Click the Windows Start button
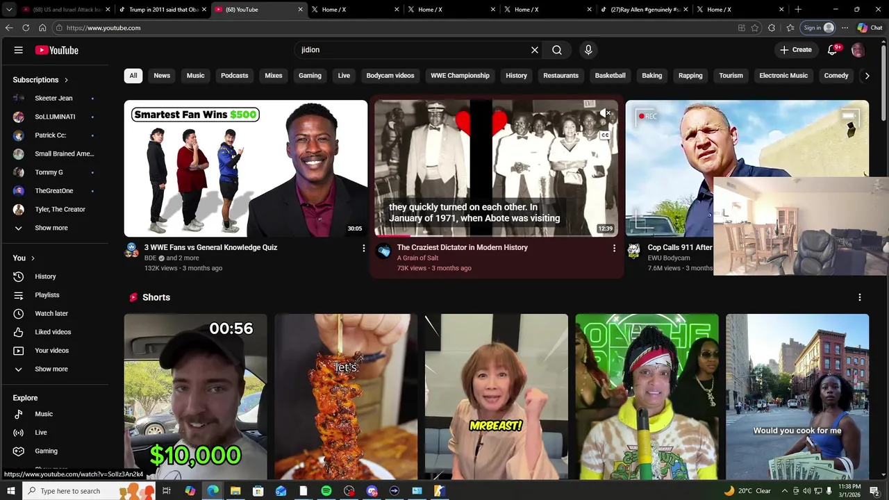The height and width of the screenshot is (500, 889). pos(10,491)
